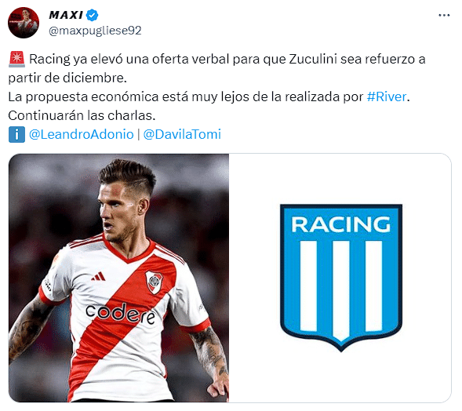Viewport: 462px width, 411px height.
Task: Open the Zuculini player photo
Action: pos(118,278)
